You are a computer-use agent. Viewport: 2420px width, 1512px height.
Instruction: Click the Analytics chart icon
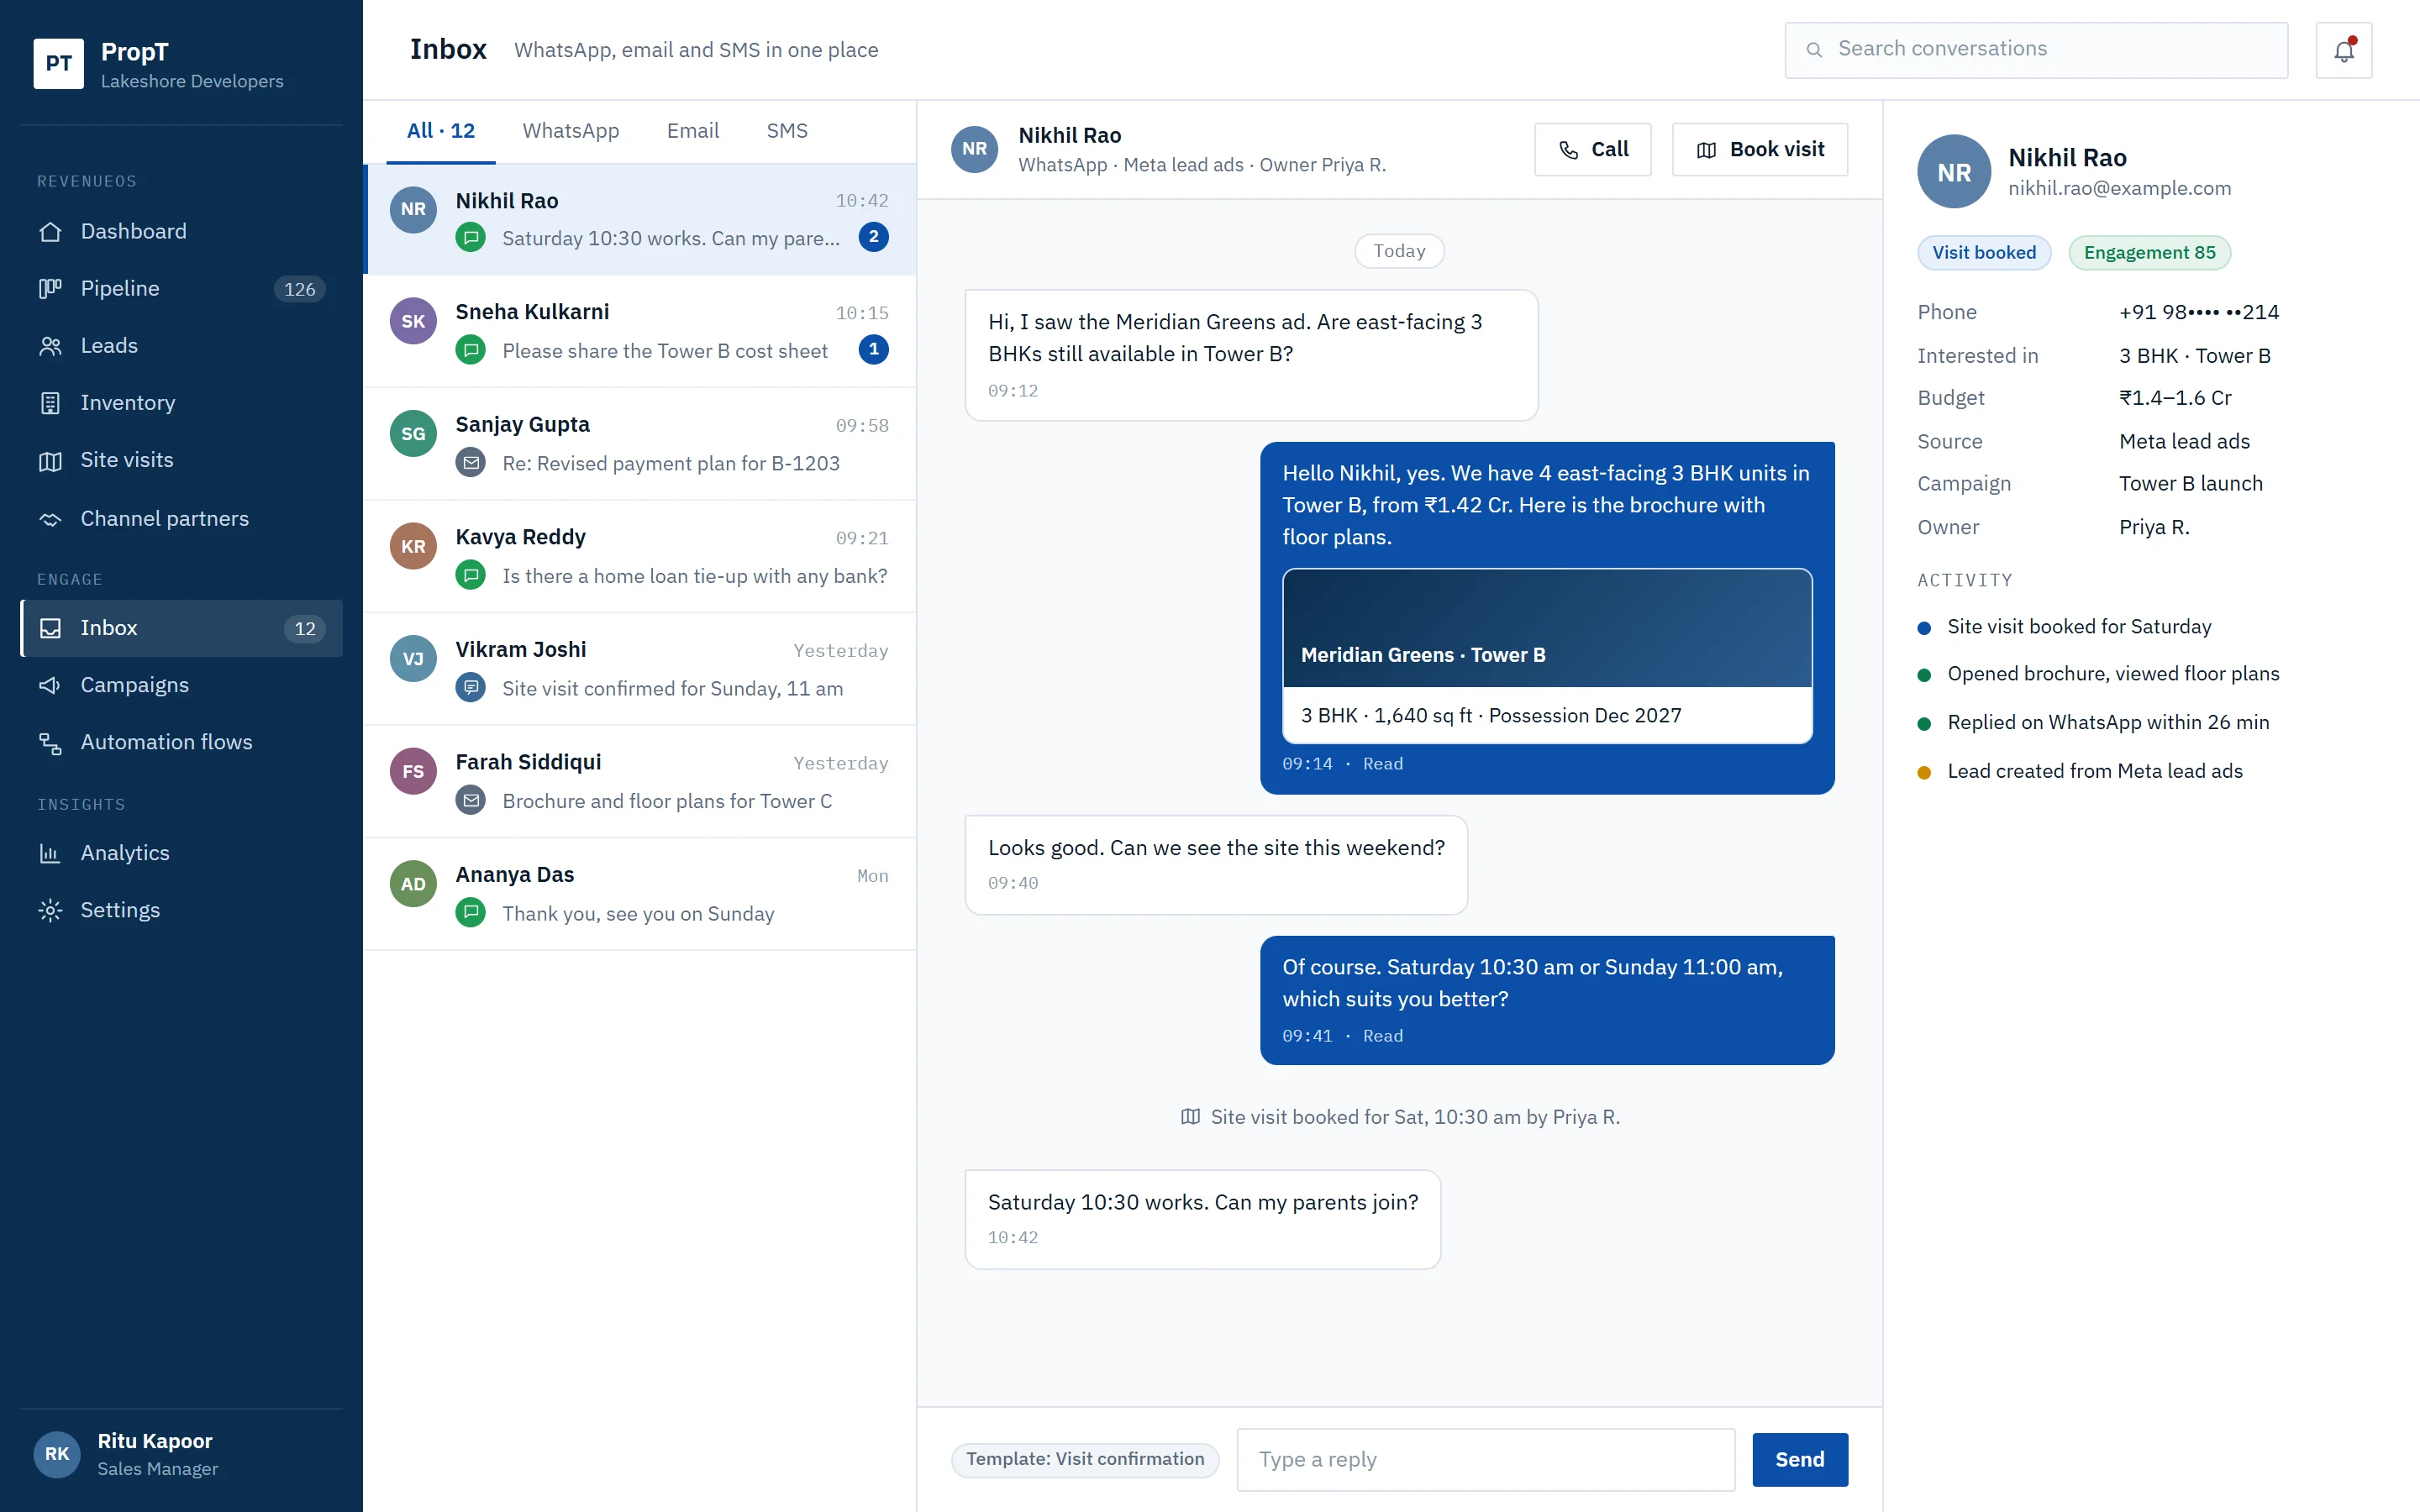pos(50,853)
